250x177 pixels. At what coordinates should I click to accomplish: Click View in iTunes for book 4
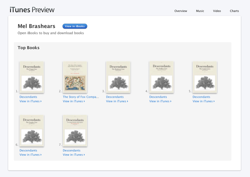click(160, 101)
